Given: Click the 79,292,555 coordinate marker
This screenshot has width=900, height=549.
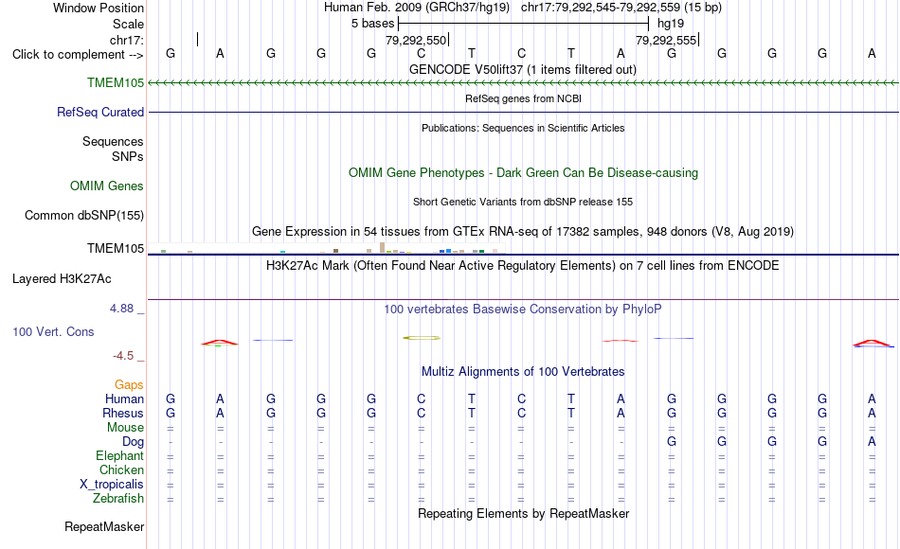Looking at the screenshot, I should coord(666,40).
